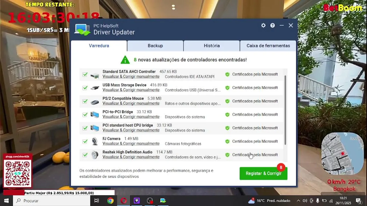Click the 'Câmaras fotográficas' category text
The image size is (367, 206).
click(x=183, y=144)
